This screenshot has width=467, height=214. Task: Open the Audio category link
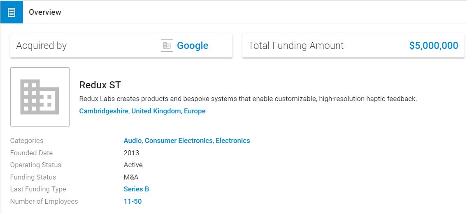[x=132, y=140]
